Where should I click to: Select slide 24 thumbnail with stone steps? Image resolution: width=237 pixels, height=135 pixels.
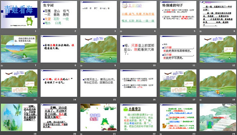(218, 117)
